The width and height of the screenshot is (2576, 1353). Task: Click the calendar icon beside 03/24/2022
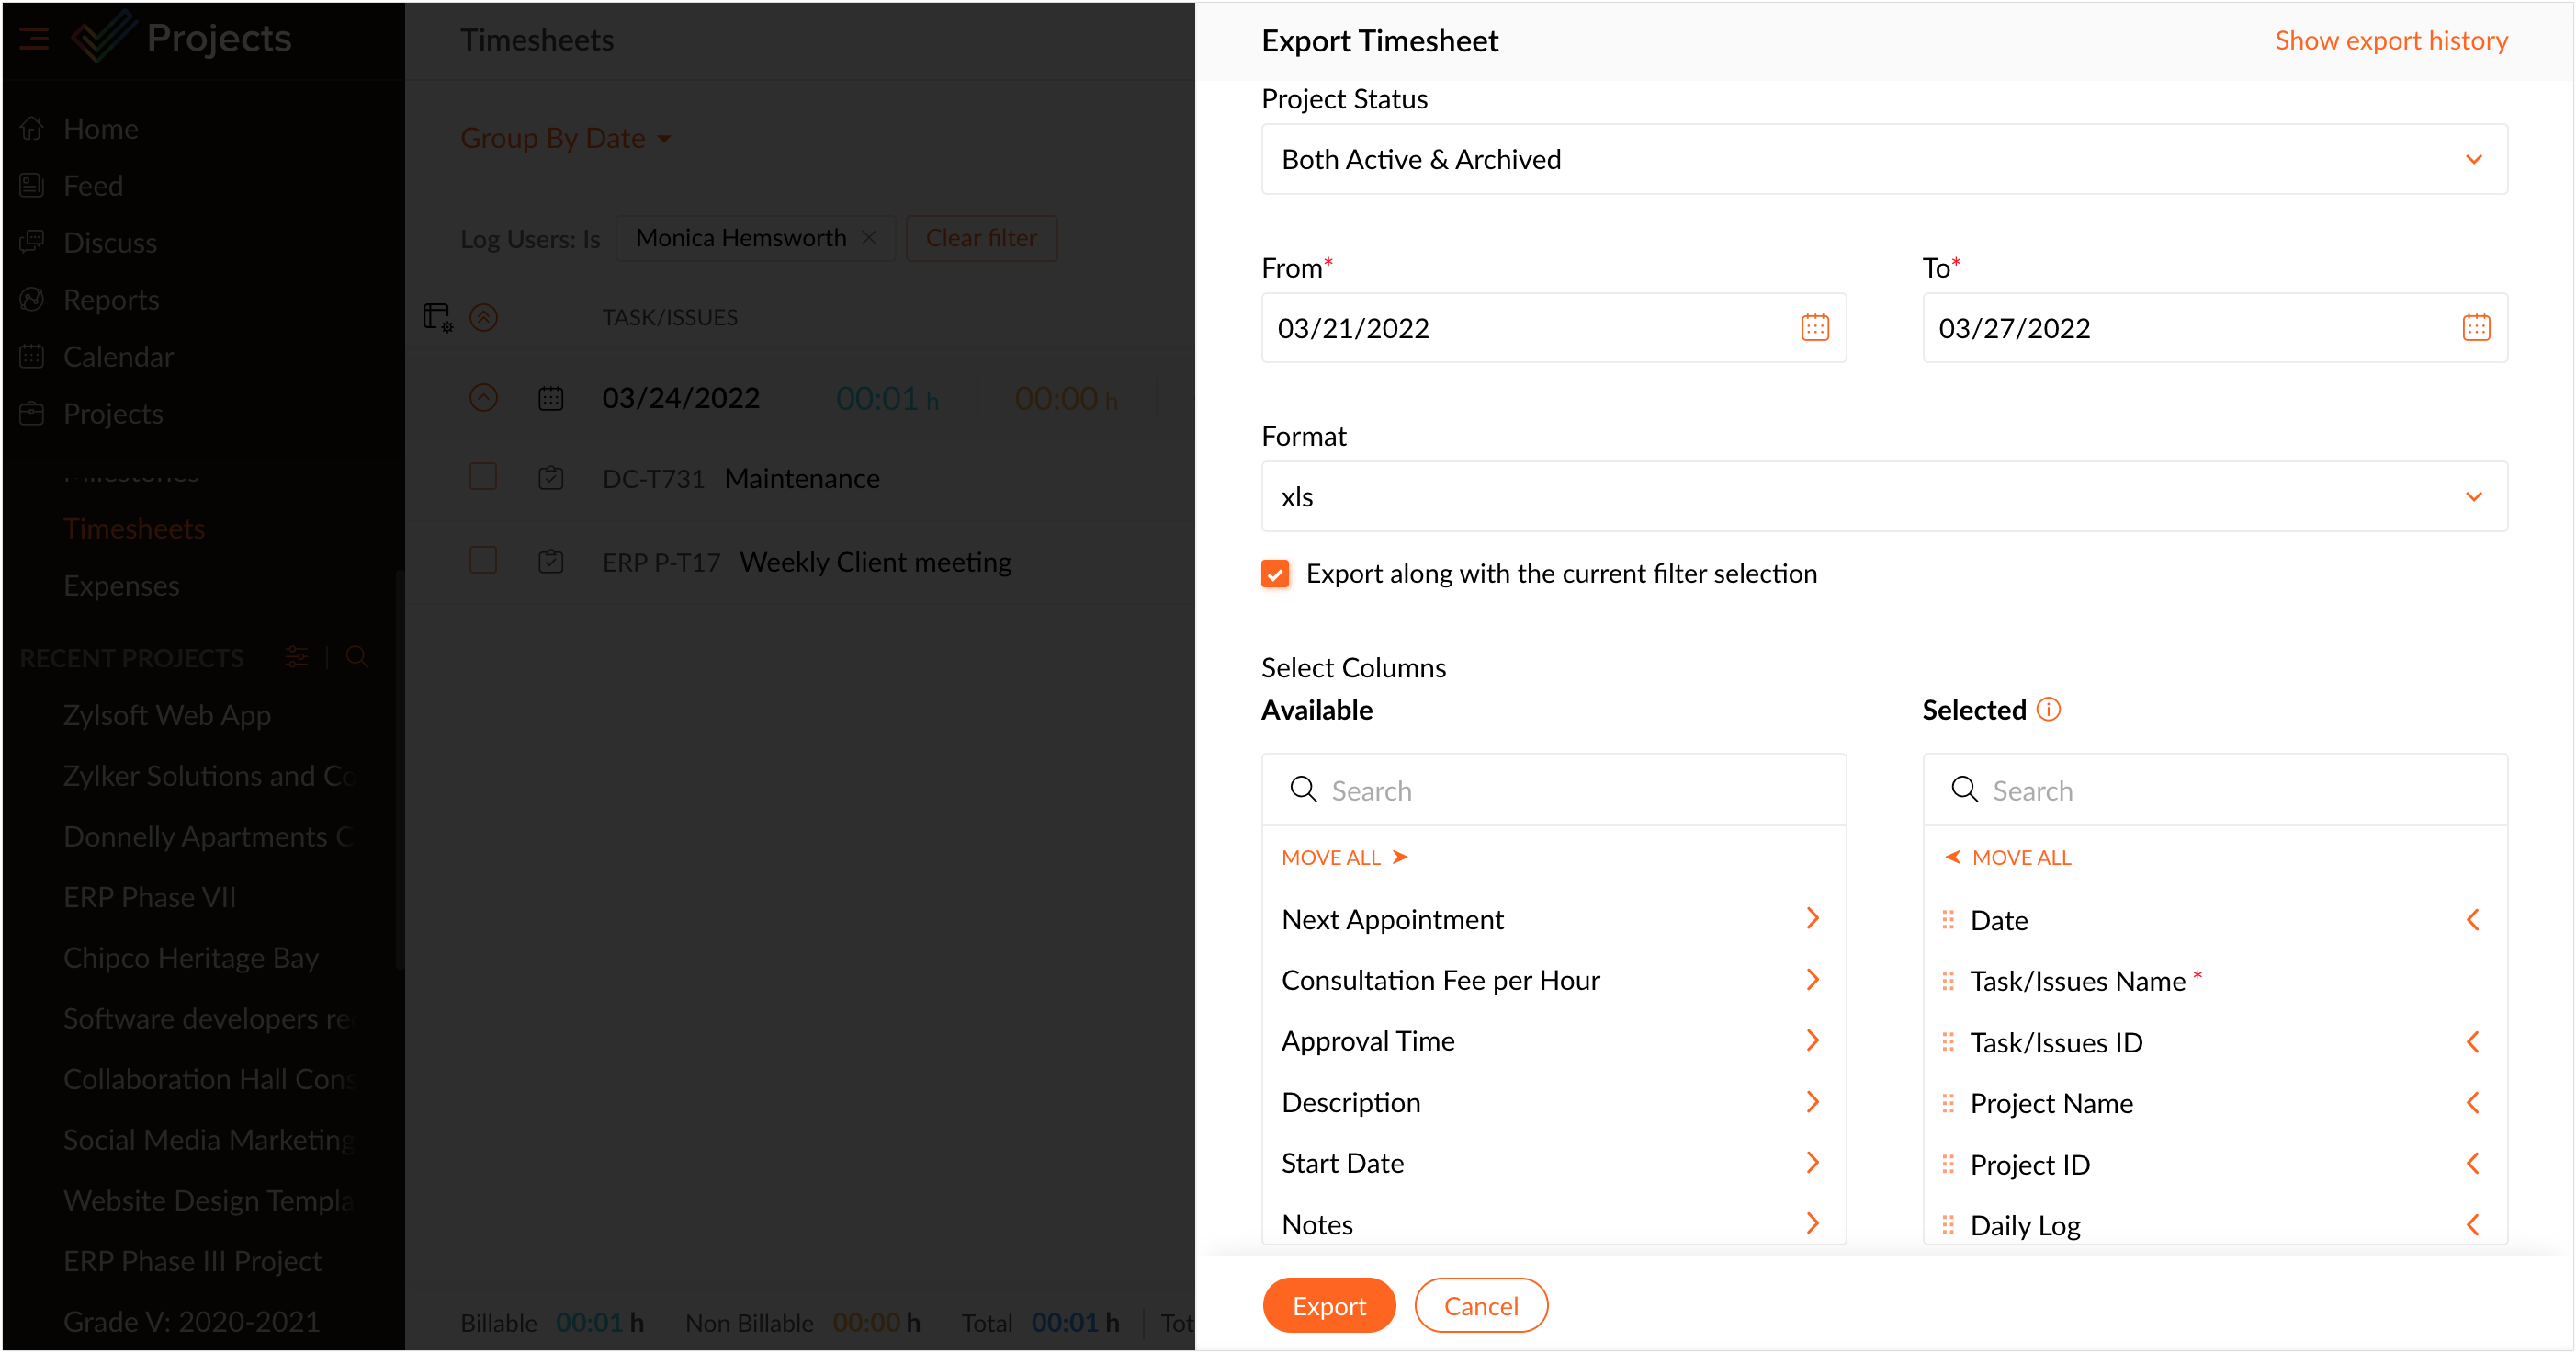click(x=551, y=397)
